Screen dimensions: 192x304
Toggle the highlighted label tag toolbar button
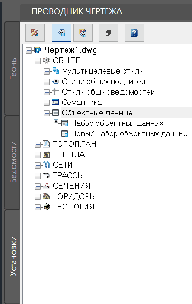tap(61, 33)
